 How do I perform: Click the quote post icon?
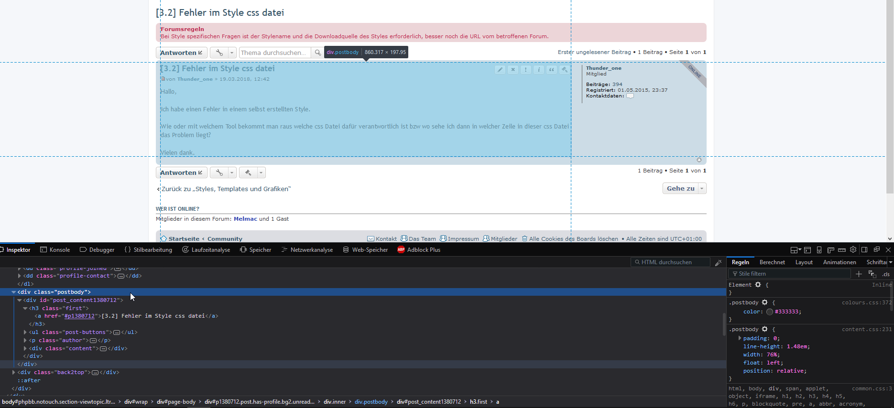click(x=552, y=70)
